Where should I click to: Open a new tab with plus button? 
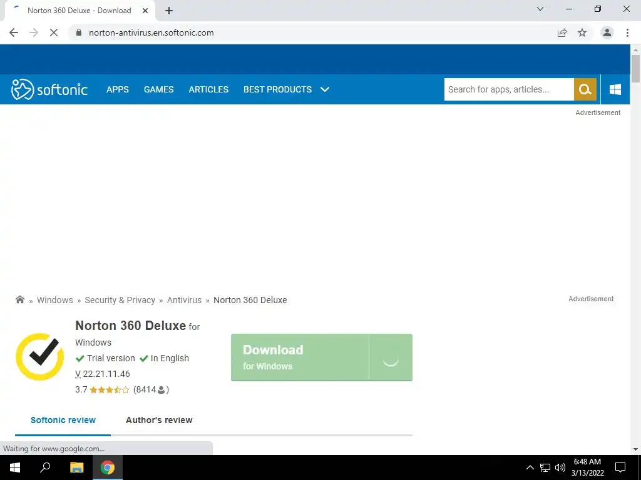point(169,11)
